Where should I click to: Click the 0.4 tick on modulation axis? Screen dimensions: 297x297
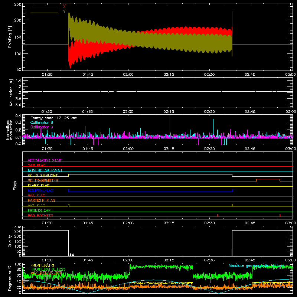point(18,115)
